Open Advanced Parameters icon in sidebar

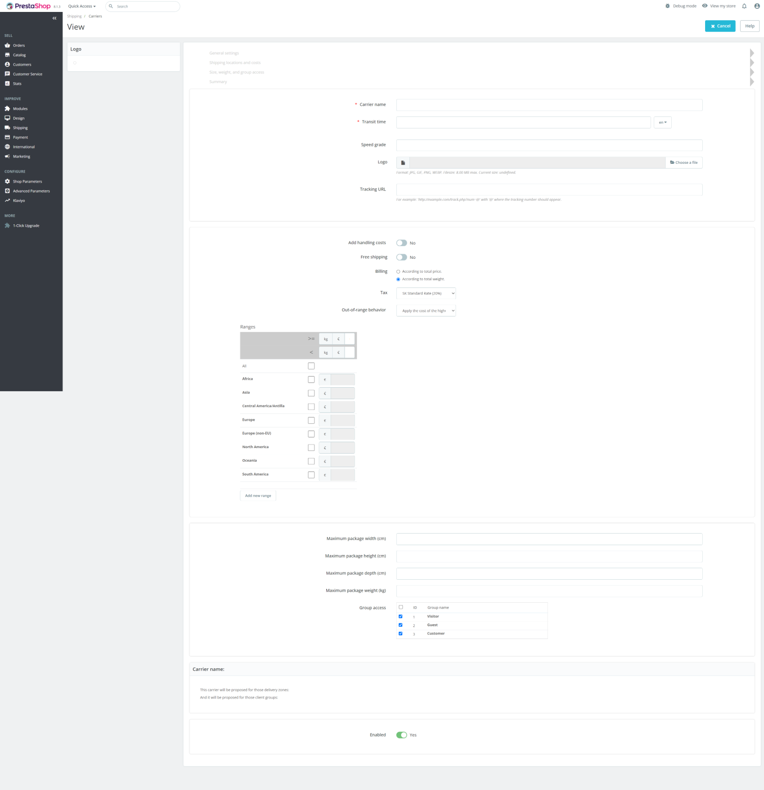point(7,191)
